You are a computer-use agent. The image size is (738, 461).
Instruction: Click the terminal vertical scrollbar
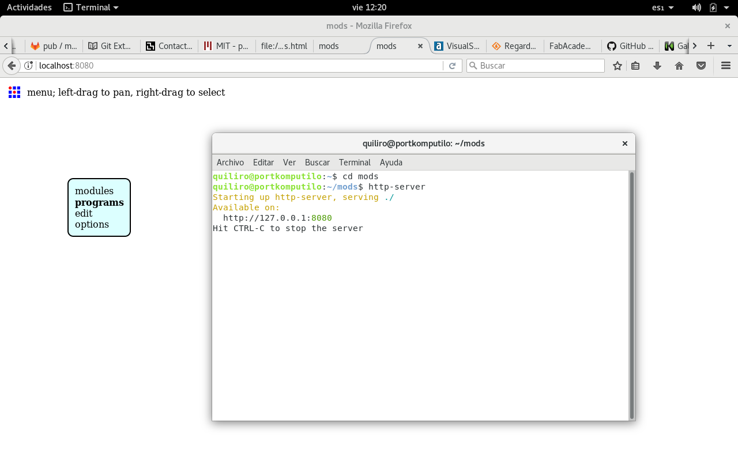[632, 295]
